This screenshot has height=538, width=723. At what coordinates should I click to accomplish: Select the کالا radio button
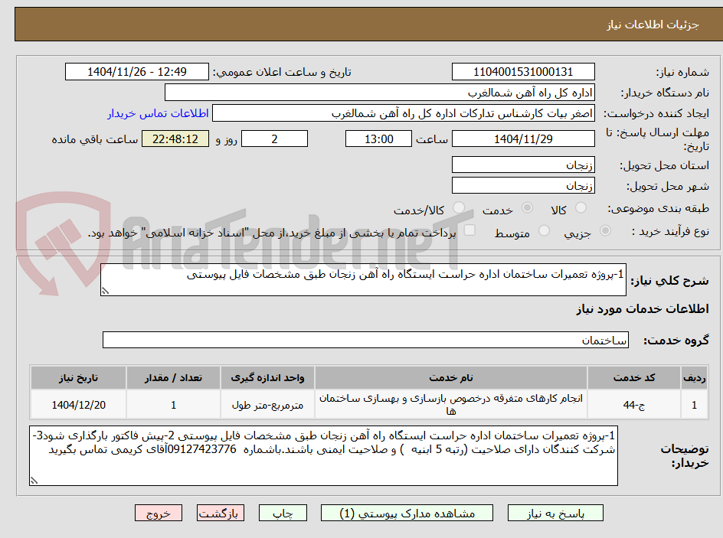click(x=581, y=208)
